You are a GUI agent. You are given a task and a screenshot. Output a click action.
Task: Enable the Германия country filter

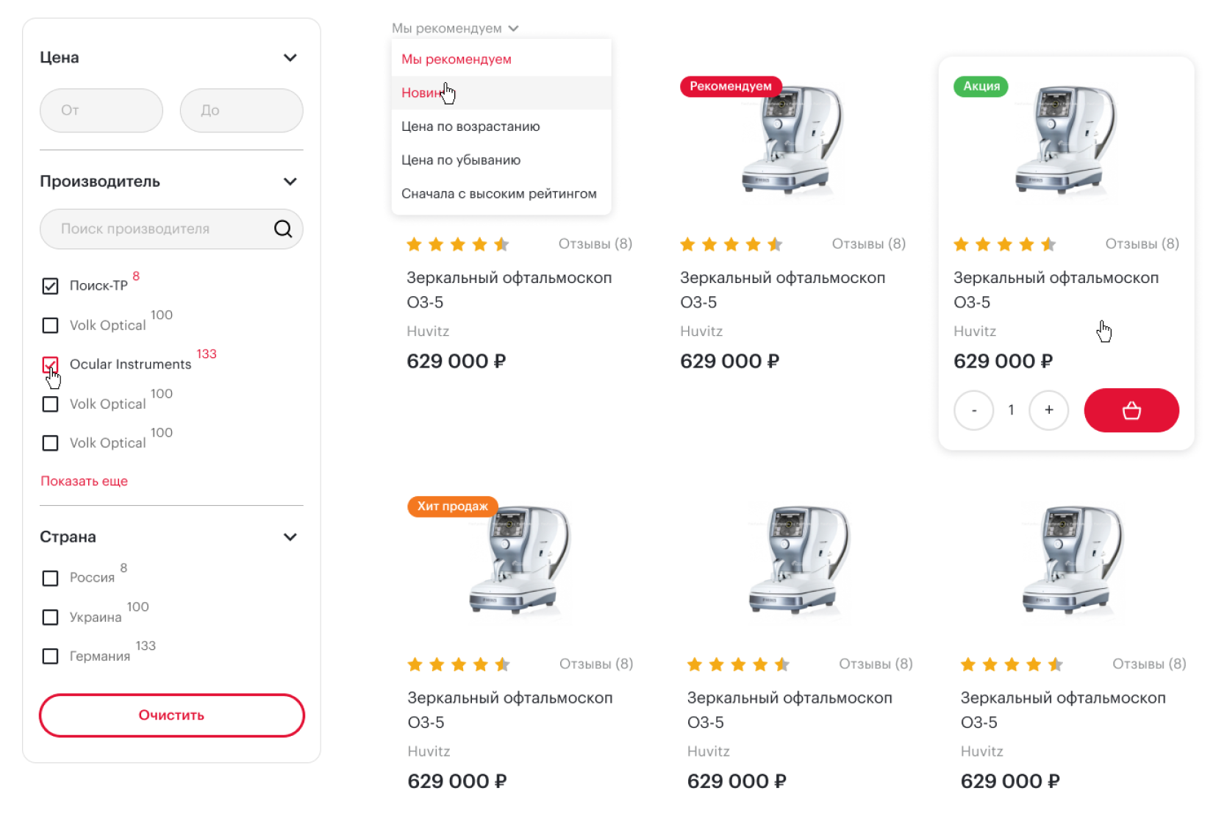pos(50,656)
